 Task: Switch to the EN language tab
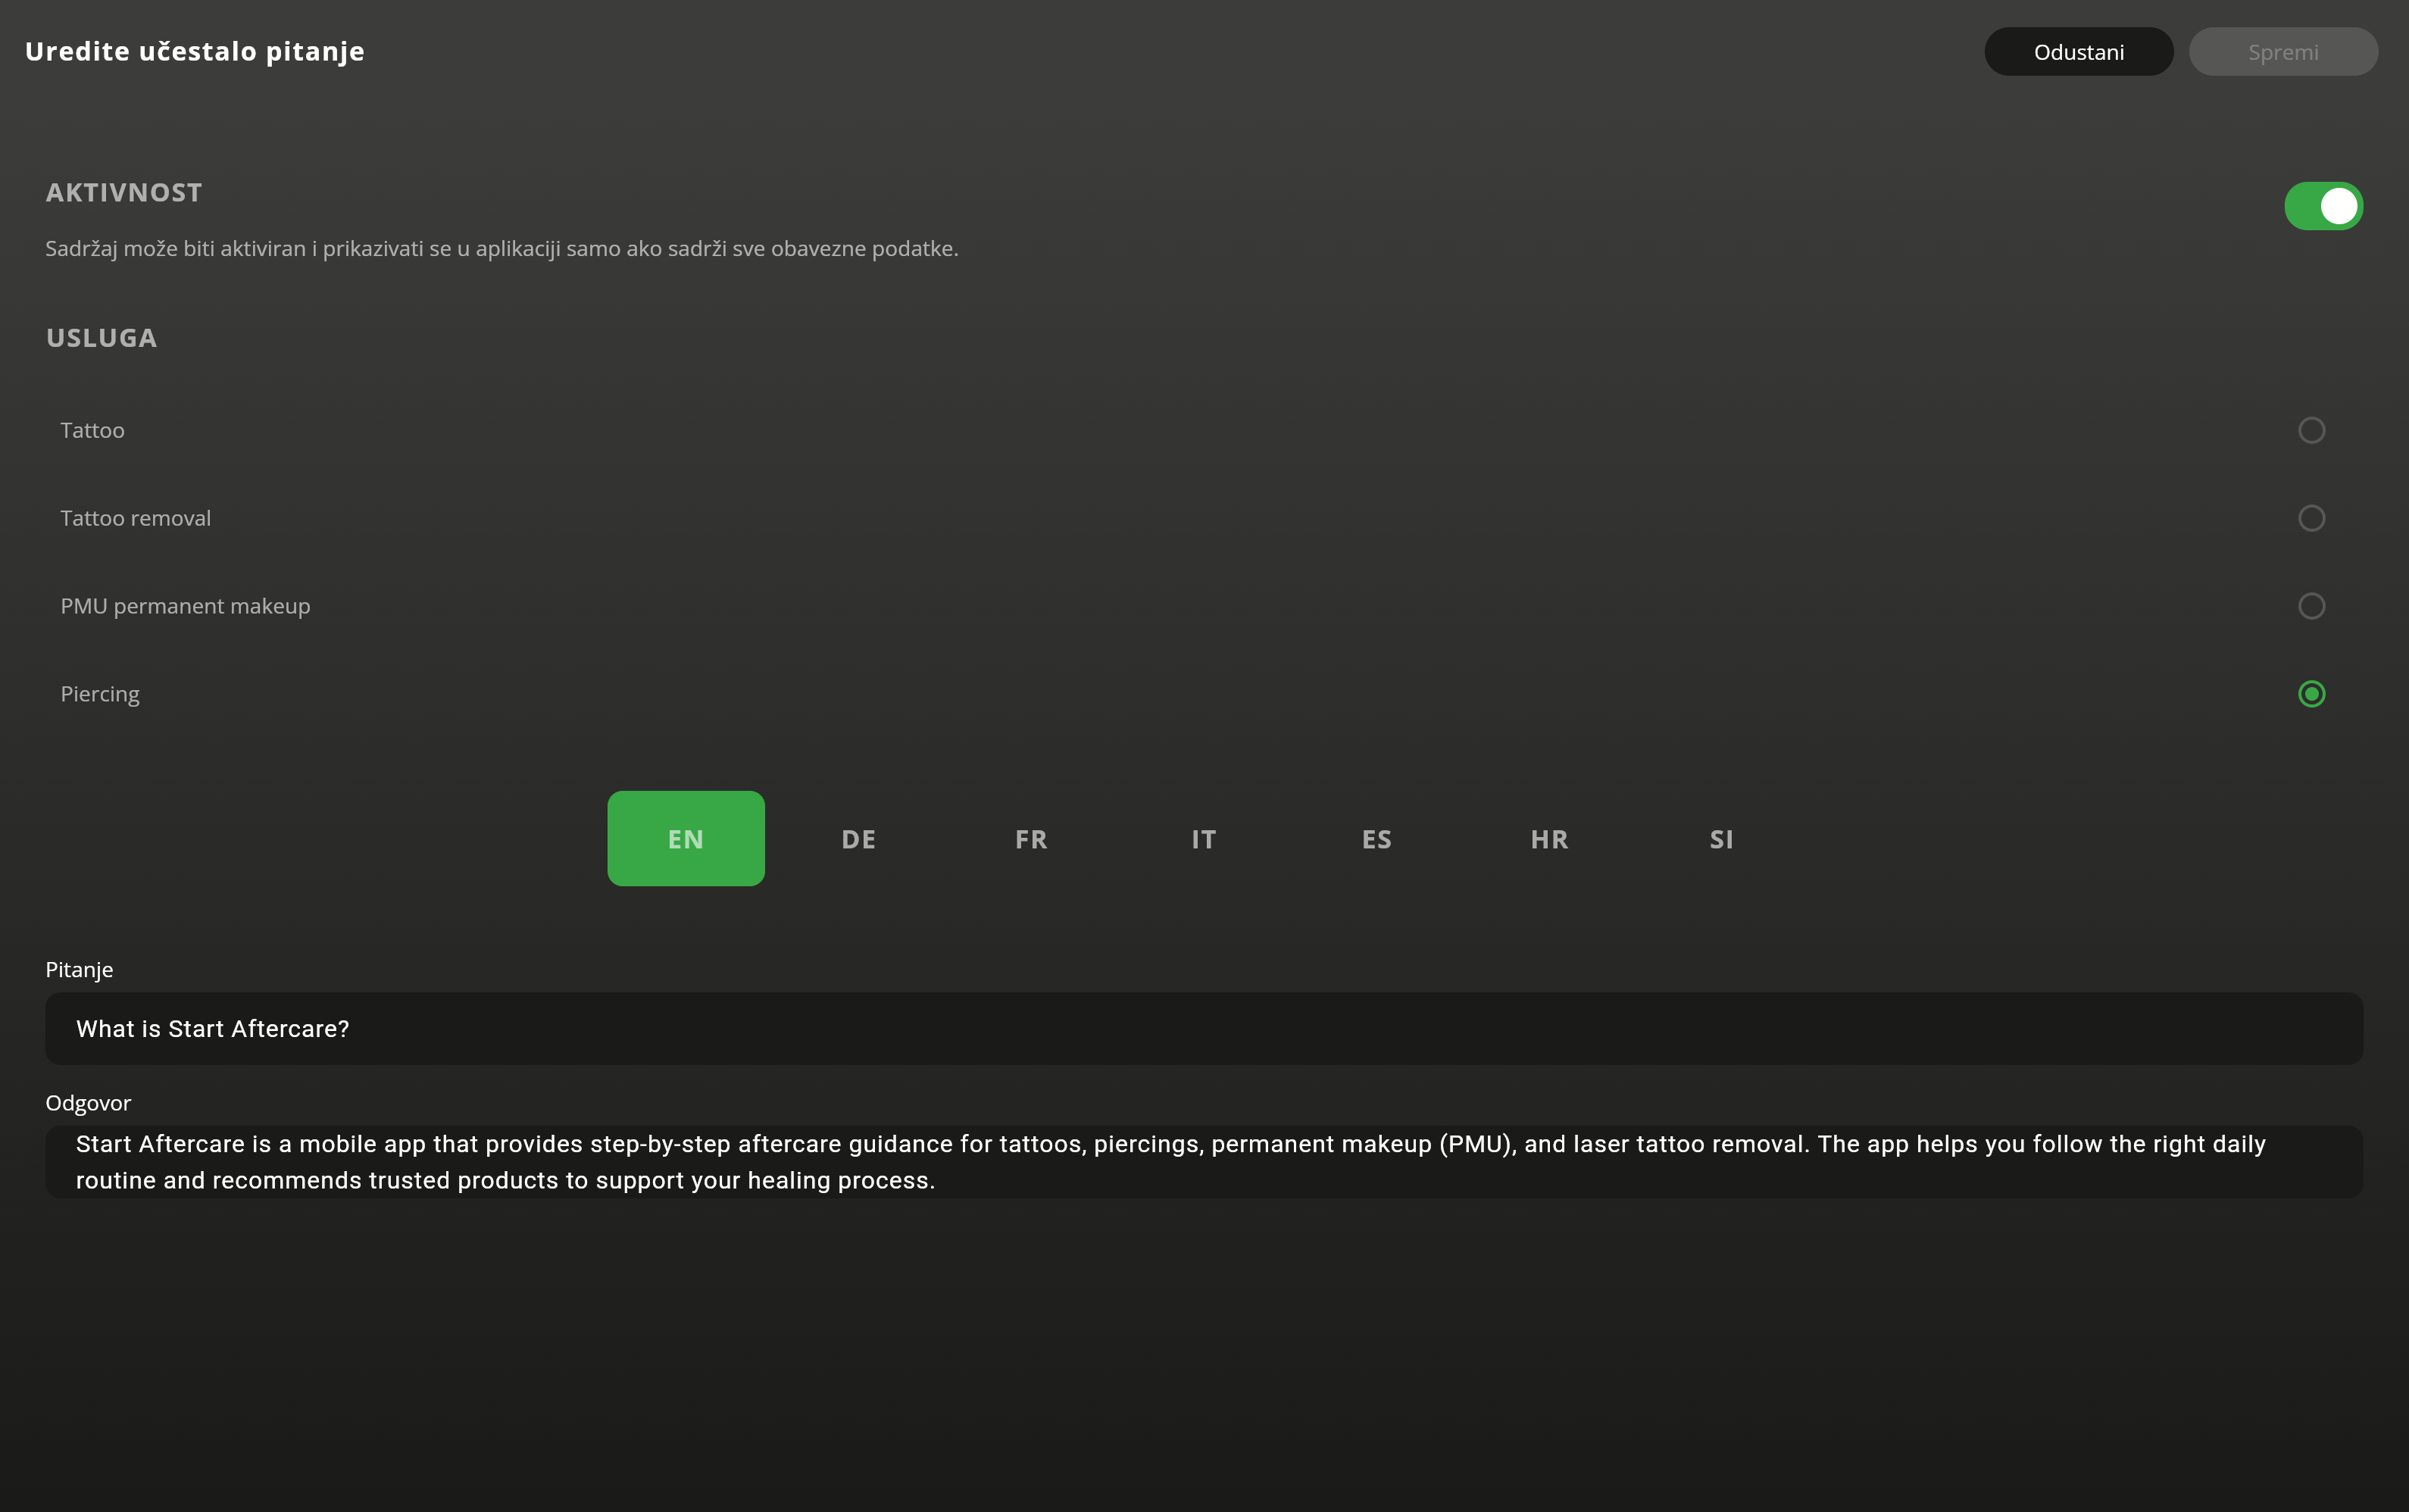coord(685,839)
